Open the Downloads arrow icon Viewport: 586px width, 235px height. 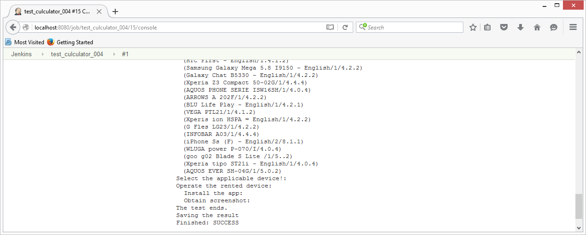pyautogui.click(x=521, y=27)
